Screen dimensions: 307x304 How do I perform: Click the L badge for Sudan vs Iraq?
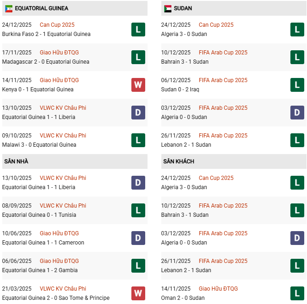297,85
